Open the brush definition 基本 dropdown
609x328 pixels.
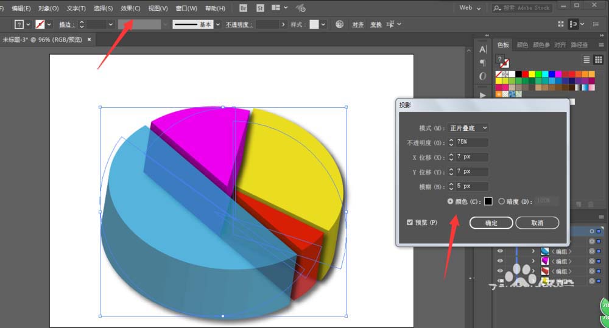coord(218,24)
